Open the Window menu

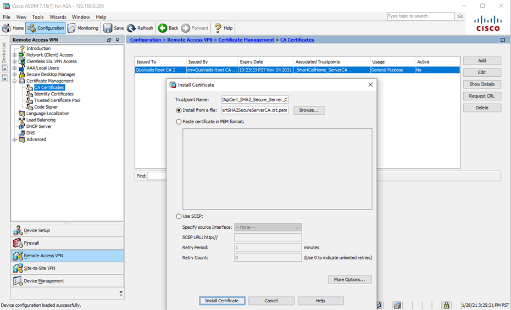(x=81, y=17)
